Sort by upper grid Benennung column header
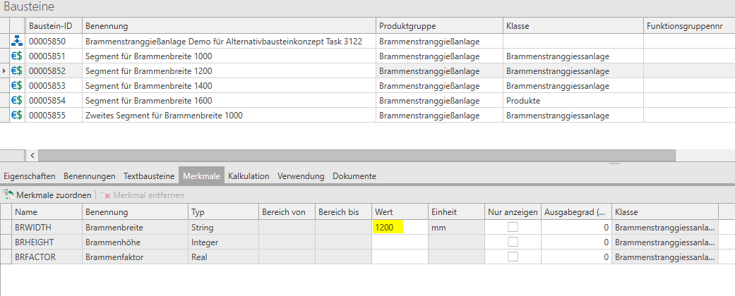The height and width of the screenshot is (296, 735). coord(229,25)
